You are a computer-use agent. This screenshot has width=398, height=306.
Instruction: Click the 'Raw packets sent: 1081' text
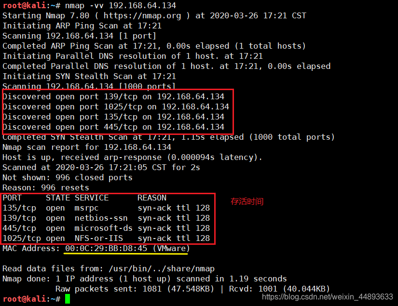pyautogui.click(x=109, y=289)
